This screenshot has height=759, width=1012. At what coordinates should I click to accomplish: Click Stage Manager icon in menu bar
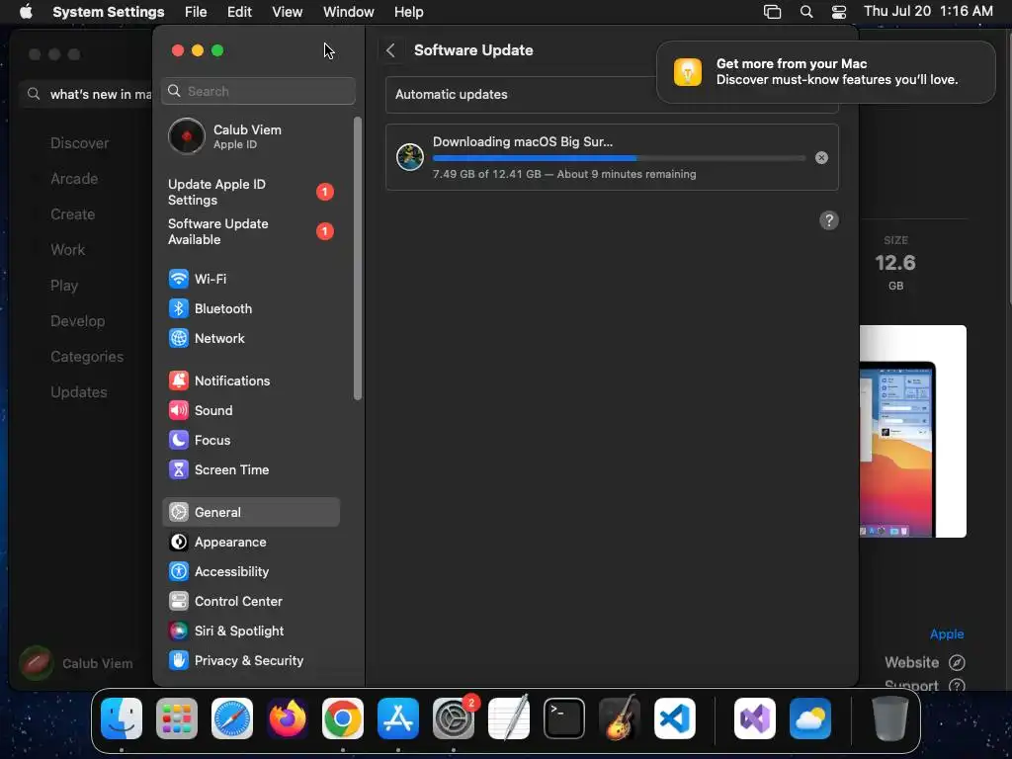[x=772, y=12]
